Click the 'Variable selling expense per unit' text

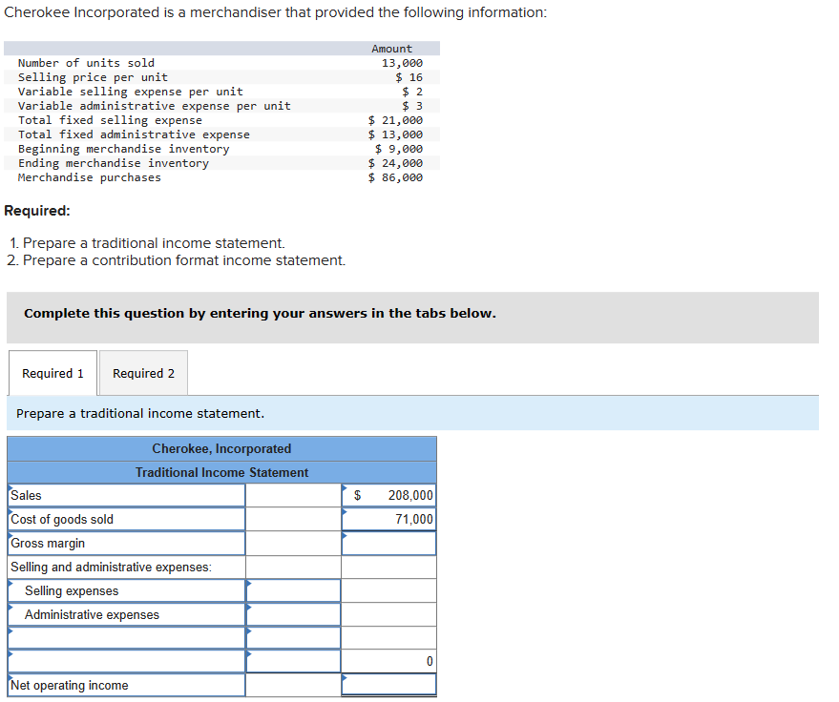(131, 92)
